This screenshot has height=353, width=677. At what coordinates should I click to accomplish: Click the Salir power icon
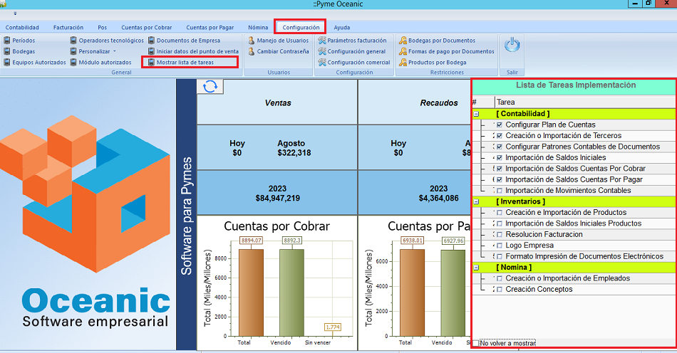pos(512,46)
